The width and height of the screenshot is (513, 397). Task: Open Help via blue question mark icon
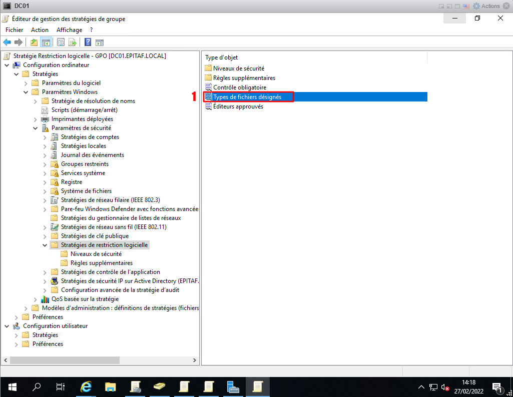click(88, 42)
